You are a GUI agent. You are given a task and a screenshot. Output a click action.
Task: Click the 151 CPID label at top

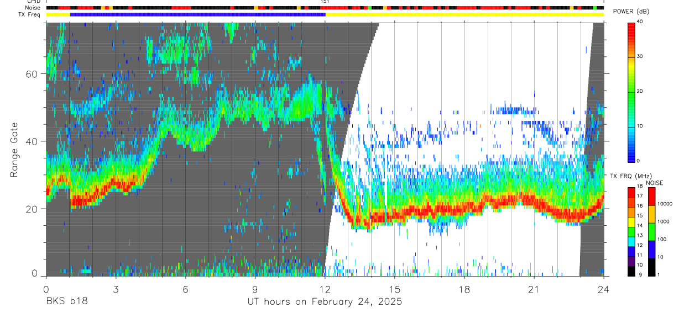[x=325, y=2]
